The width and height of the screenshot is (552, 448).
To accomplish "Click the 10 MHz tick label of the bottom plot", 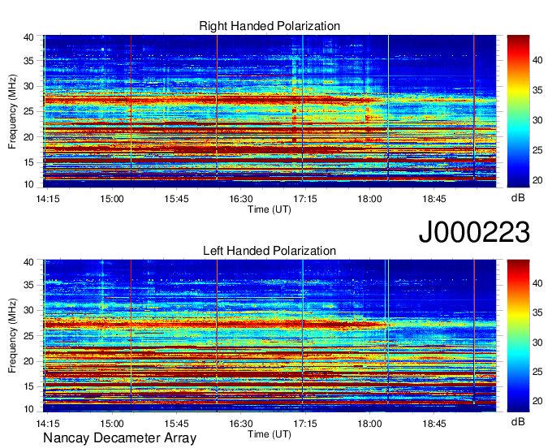I will (x=29, y=409).
